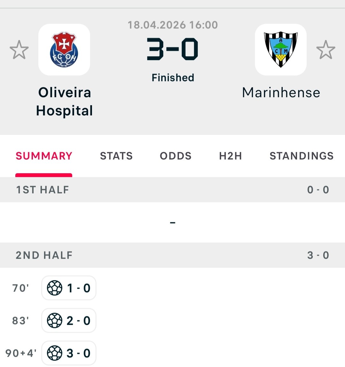Tap the 2 - 0 goal event
Image resolution: width=345 pixels, height=367 pixels.
coord(69,320)
